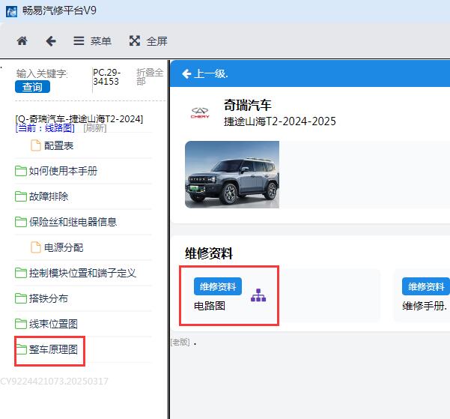Collapse all with 折叠全部

pos(150,76)
